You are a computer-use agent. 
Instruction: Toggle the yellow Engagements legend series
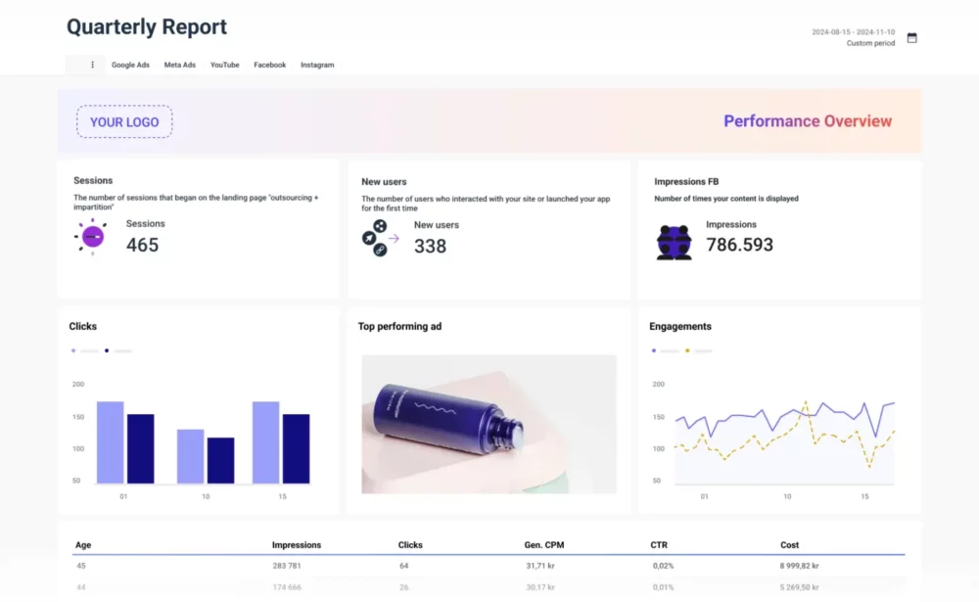coord(699,350)
